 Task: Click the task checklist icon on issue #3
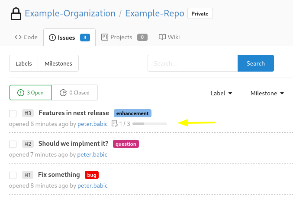115,123
